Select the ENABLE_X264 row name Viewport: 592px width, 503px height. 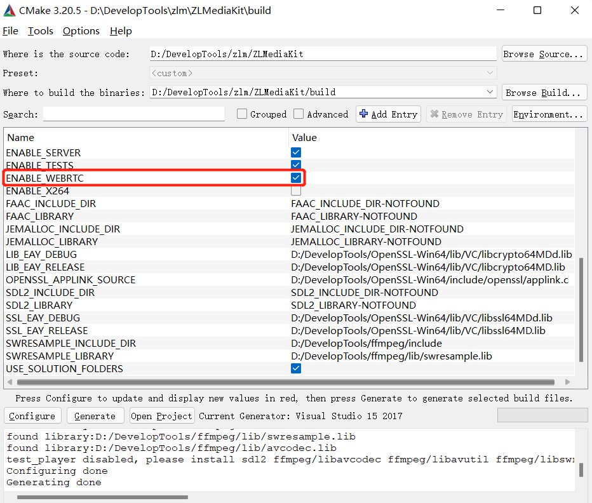point(37,191)
